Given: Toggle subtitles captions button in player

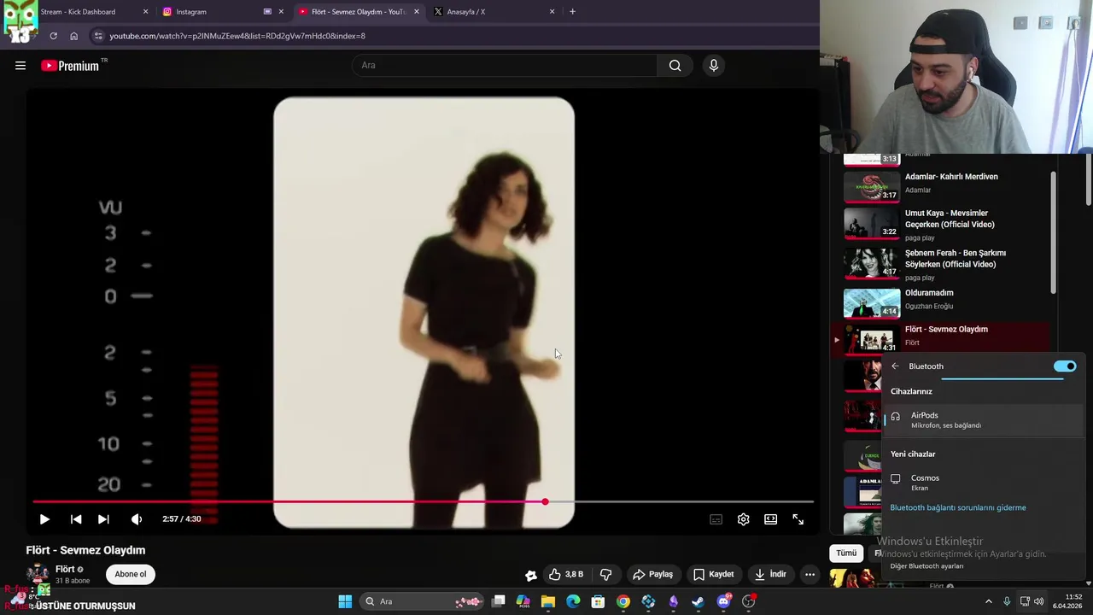Looking at the screenshot, I should 716,518.
